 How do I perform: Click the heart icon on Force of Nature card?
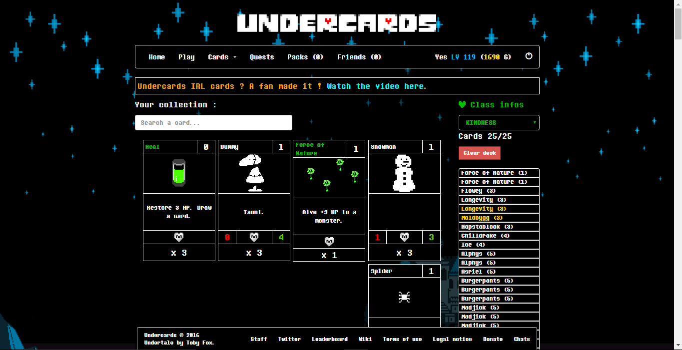tap(329, 242)
